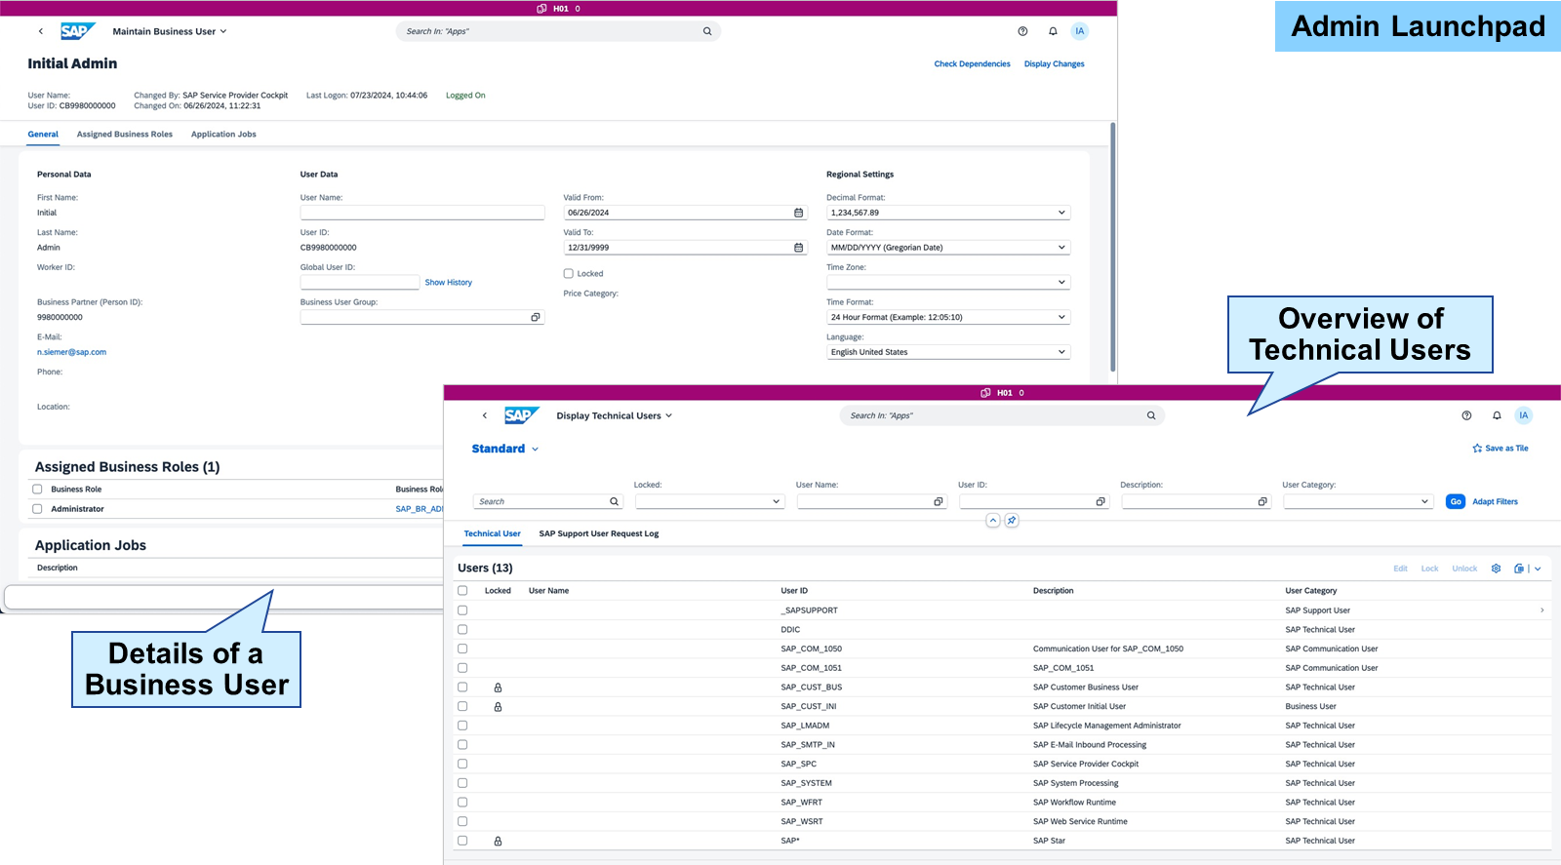Check the SAP_LMADM user row
Image resolution: width=1561 pixels, height=865 pixels.
(x=462, y=726)
